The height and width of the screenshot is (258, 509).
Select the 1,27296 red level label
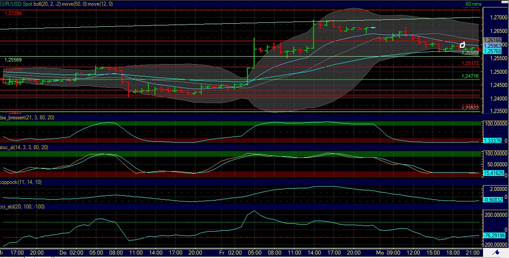tap(13, 13)
